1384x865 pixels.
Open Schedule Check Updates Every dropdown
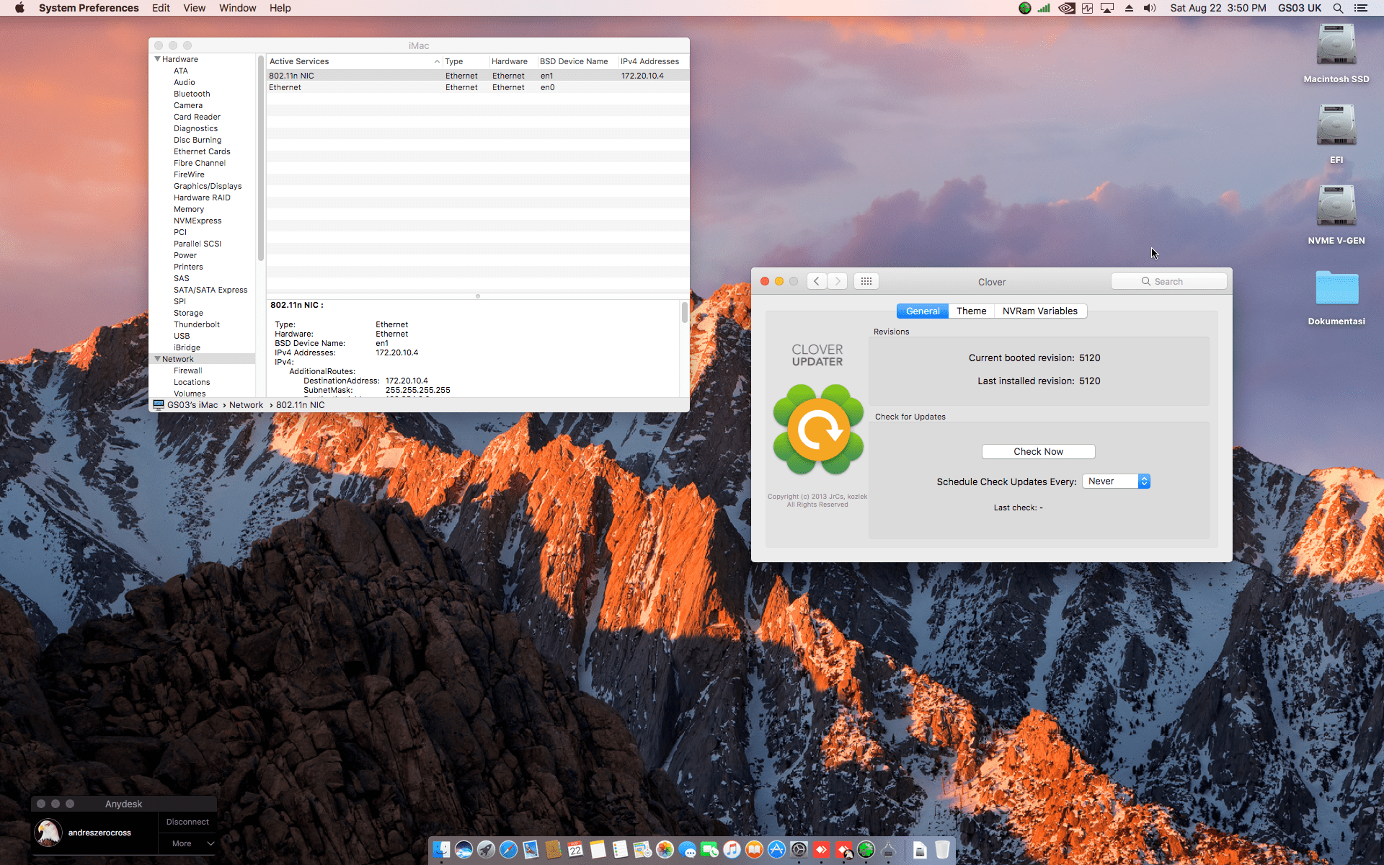click(x=1116, y=482)
